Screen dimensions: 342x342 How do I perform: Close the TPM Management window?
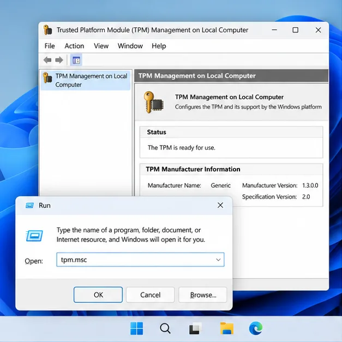pos(318,30)
